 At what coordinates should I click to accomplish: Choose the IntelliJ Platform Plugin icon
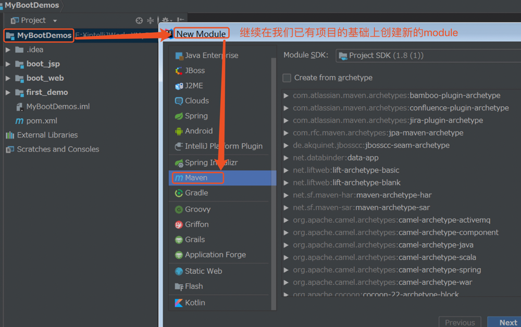click(x=179, y=146)
